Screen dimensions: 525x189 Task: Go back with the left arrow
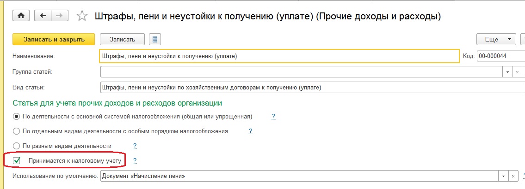(43, 16)
